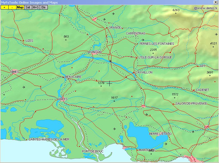Pick the airplane icon beside Berre-l'Etang lake
The width and height of the screenshot is (219, 163).
(x=166, y=144)
